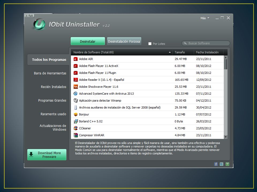The image size is (257, 192).
Task: Show Recién Instalados programs
Action: (x=54, y=87)
